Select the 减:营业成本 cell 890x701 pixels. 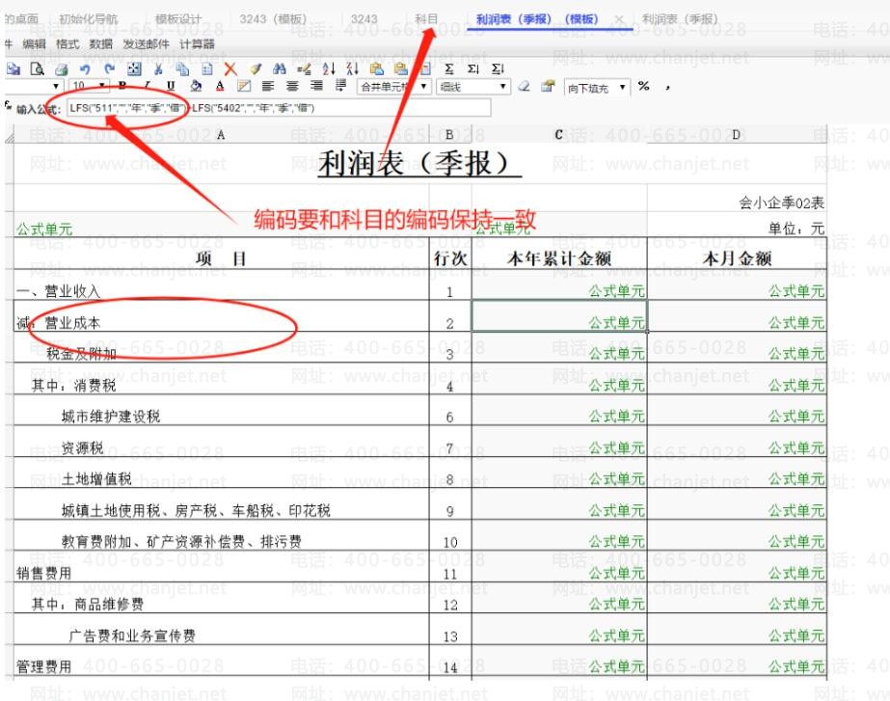[222, 316]
